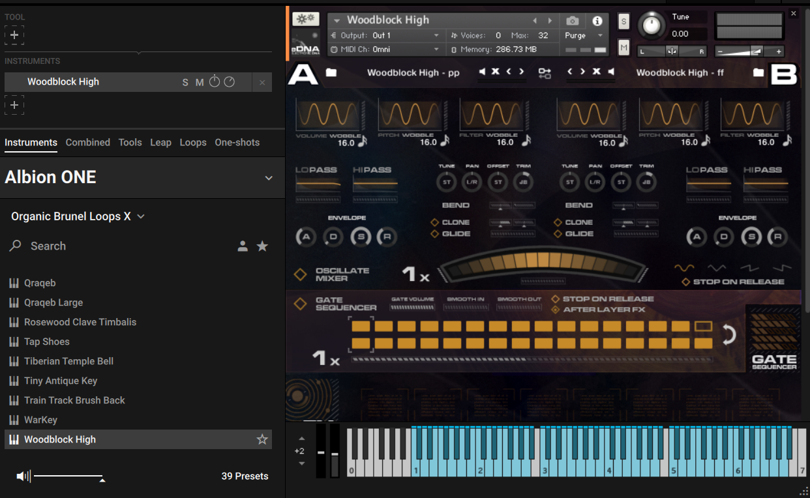
Task: Switch to the Instruments tab
Action: [31, 142]
